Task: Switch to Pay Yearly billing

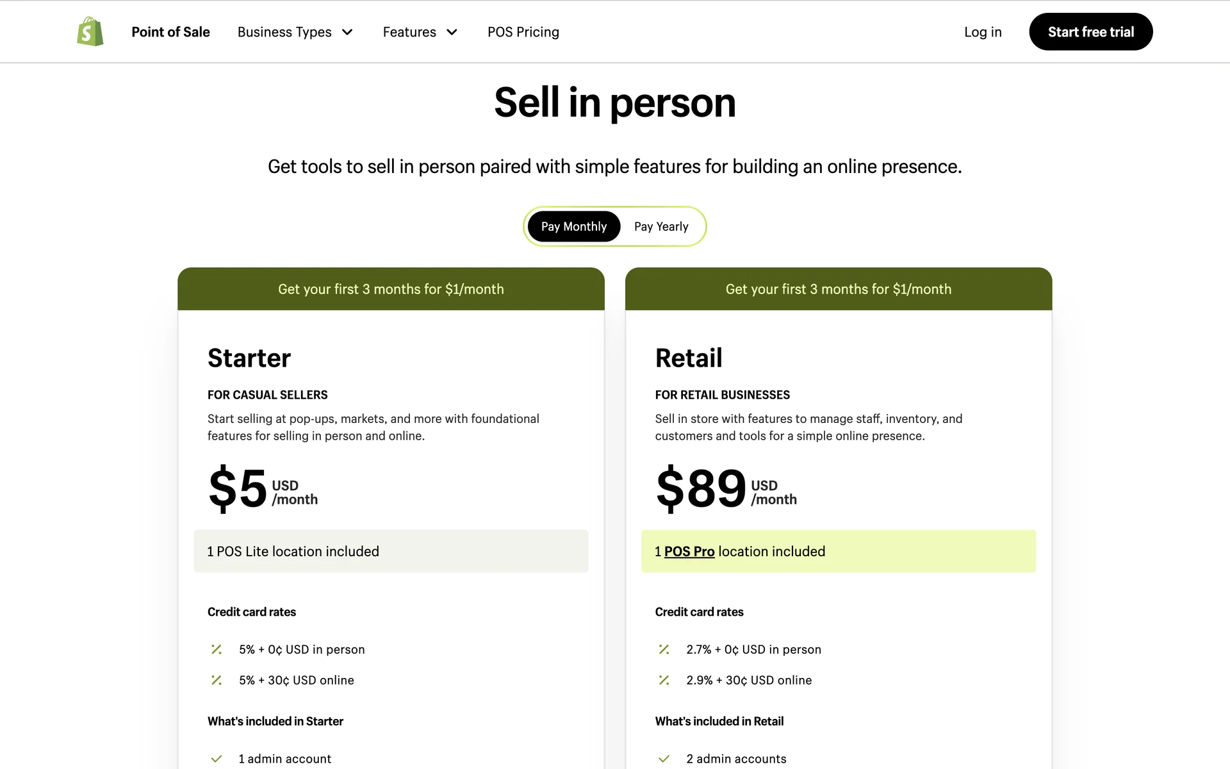Action: click(661, 226)
